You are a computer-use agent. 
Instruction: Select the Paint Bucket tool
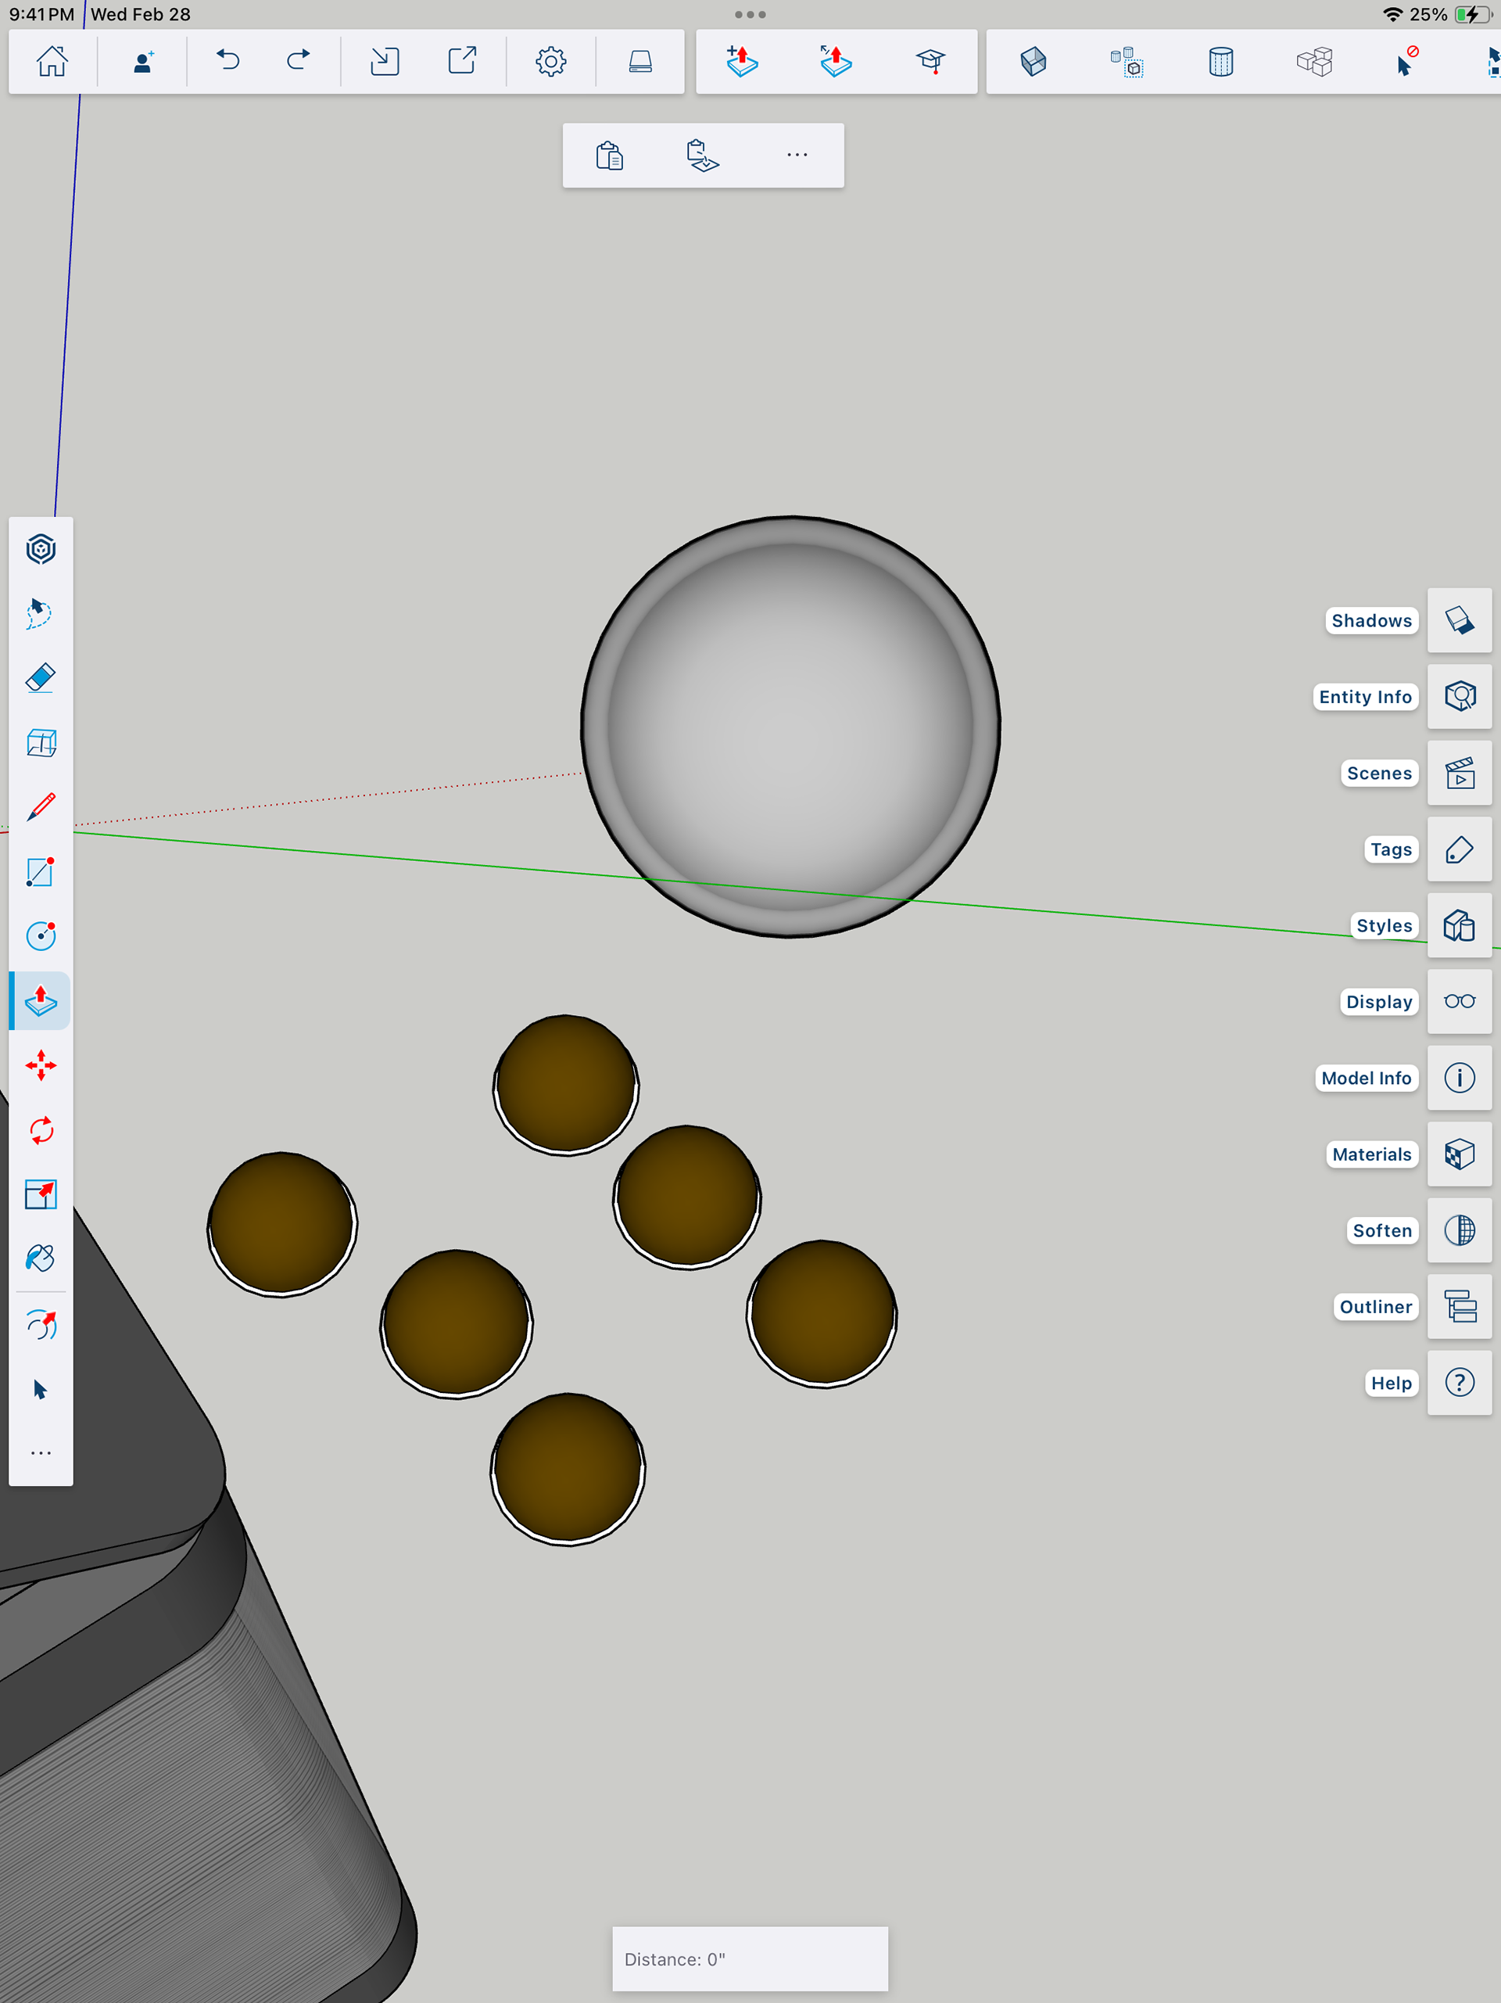coord(41,1258)
